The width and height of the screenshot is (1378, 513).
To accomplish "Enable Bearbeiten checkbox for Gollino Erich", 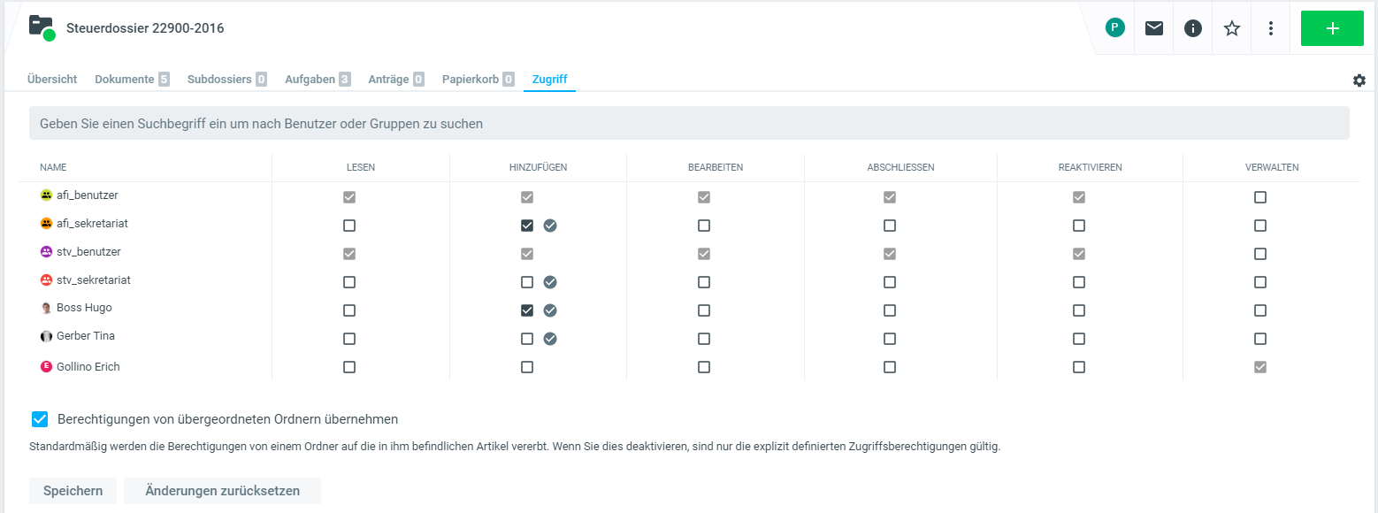I will coord(704,367).
